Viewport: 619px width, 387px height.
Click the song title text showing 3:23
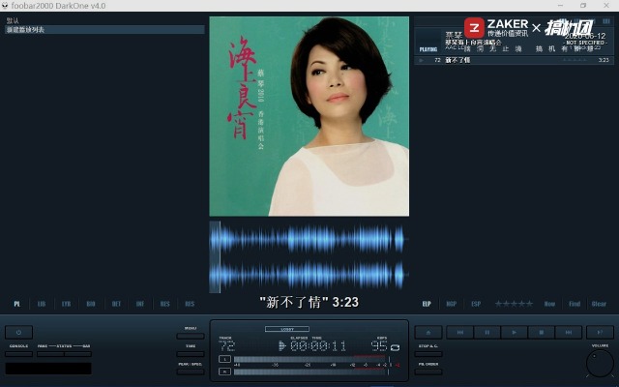[x=309, y=302]
